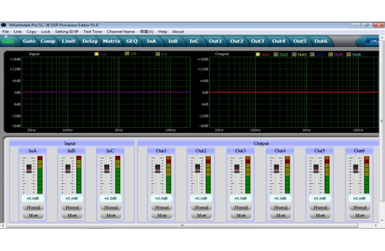This screenshot has height=251, width=385.
Task: Toggle Out2 curve checkbox in Output graph
Action: point(276,54)
